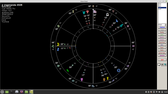168x94 pixels.
Task: Click the printer icon in side panel
Action: 162,64
